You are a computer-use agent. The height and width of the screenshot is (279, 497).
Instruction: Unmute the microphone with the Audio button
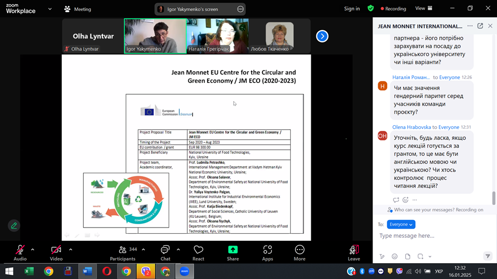20,250
